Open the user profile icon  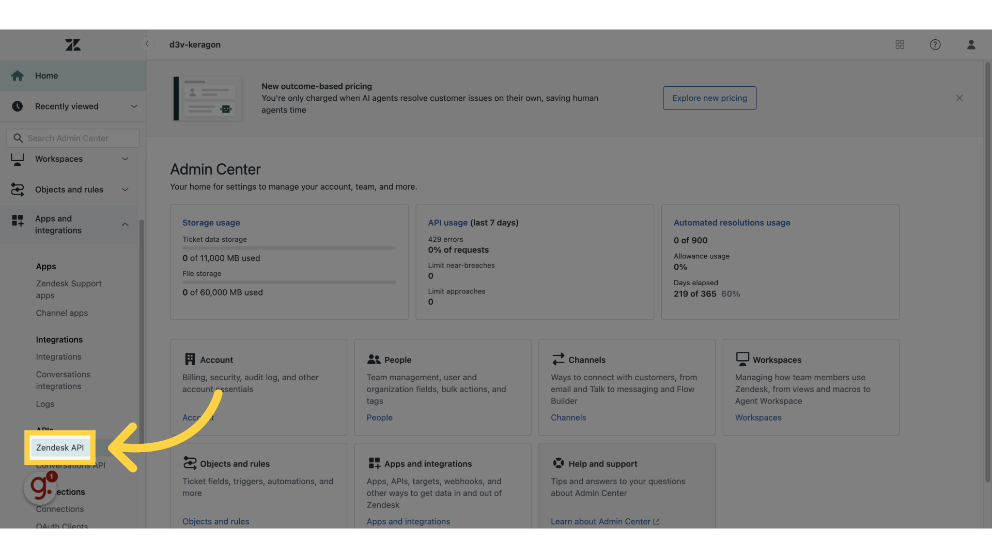971,45
